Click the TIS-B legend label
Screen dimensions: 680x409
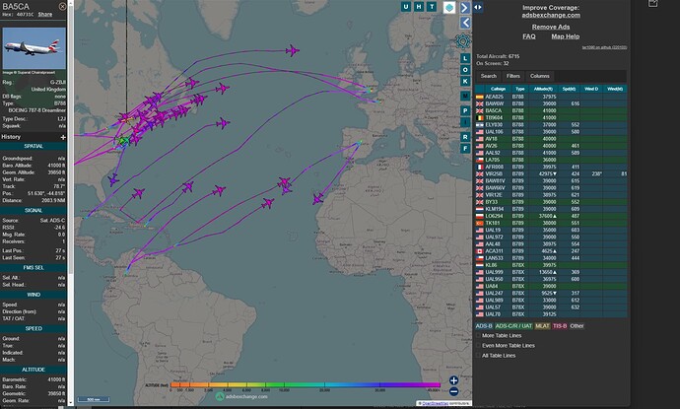(x=560, y=326)
